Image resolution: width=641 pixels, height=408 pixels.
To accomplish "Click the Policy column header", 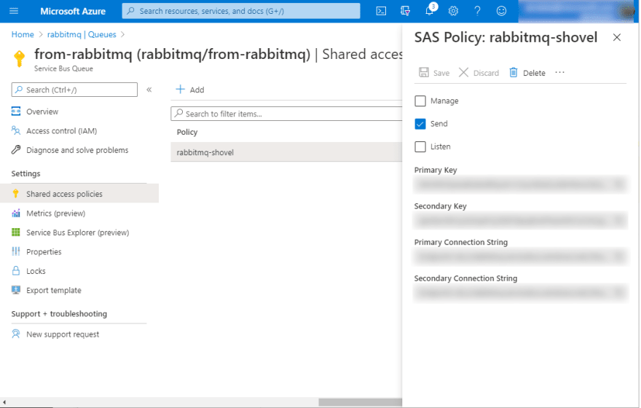I will (186, 132).
